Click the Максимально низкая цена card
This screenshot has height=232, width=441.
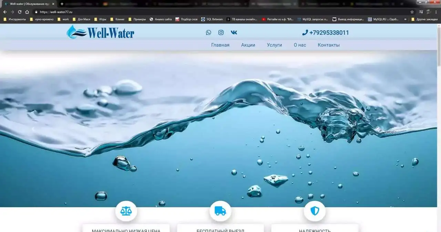126,228
